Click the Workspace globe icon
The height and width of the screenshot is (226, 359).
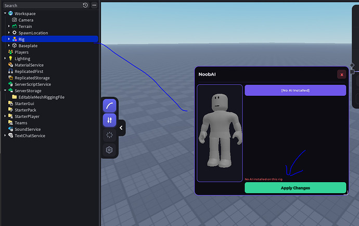point(10,14)
